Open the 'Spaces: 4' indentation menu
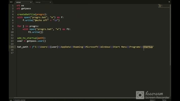Viewport: 180px width, 101px height. (152, 100)
